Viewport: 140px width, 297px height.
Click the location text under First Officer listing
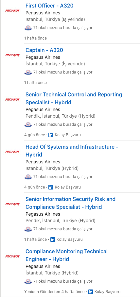[x=55, y=20]
